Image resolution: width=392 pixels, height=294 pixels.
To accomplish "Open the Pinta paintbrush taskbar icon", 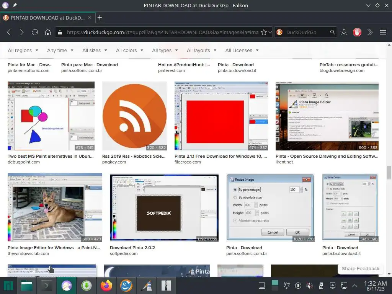I will point(146,286).
